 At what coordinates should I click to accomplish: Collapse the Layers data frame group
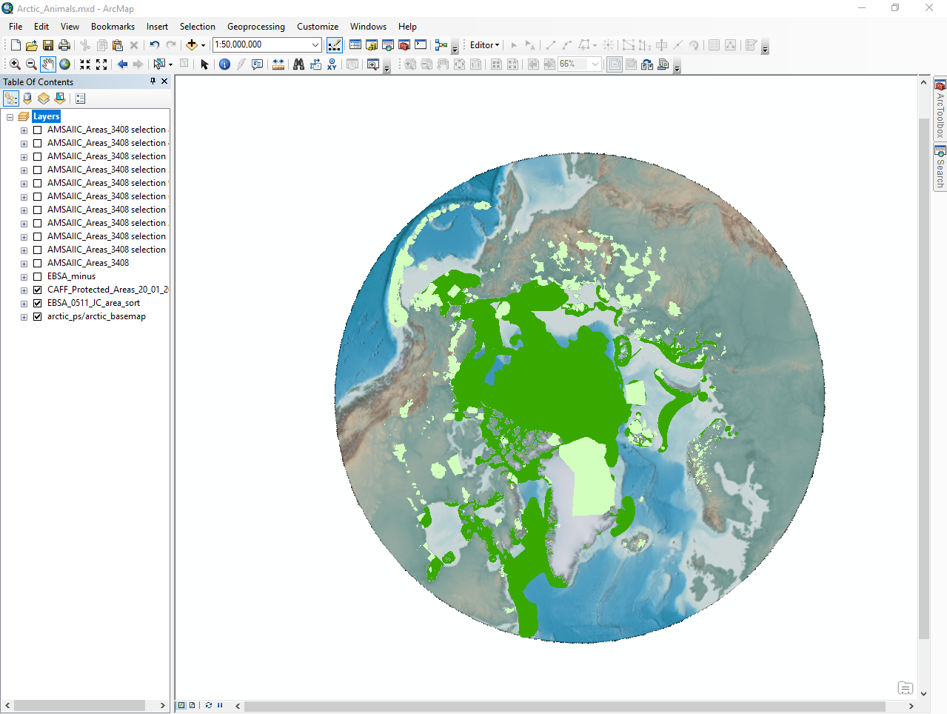[10, 117]
